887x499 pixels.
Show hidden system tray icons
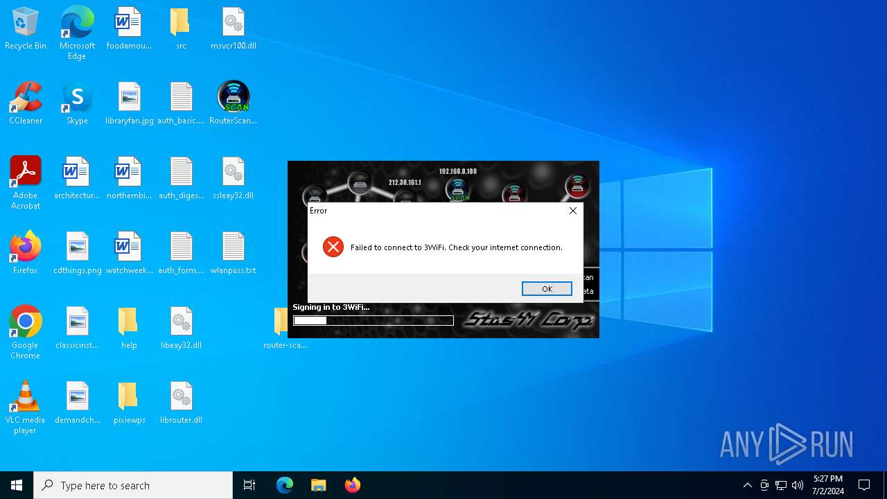(x=747, y=485)
